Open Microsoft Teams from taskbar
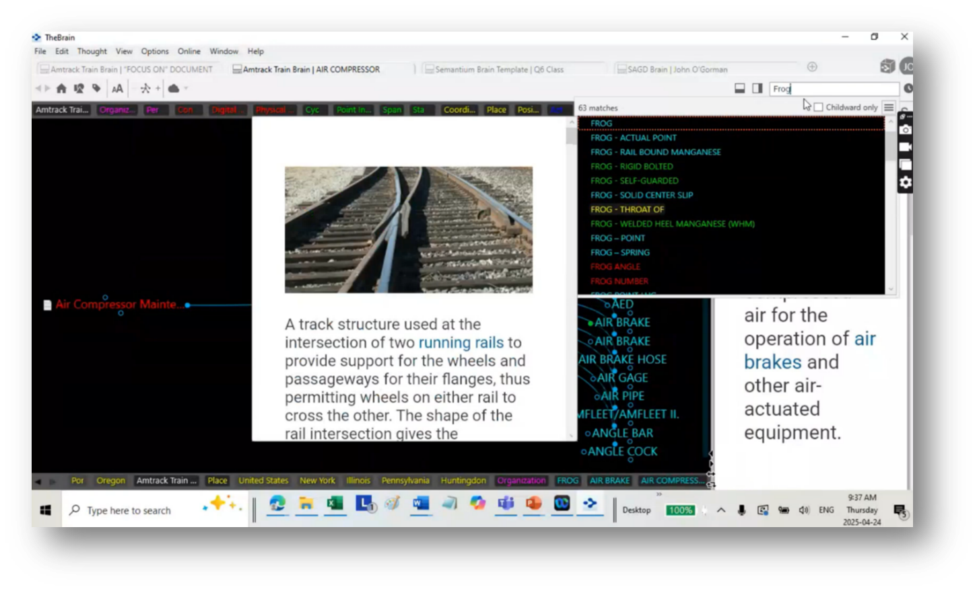977x591 pixels. [506, 504]
